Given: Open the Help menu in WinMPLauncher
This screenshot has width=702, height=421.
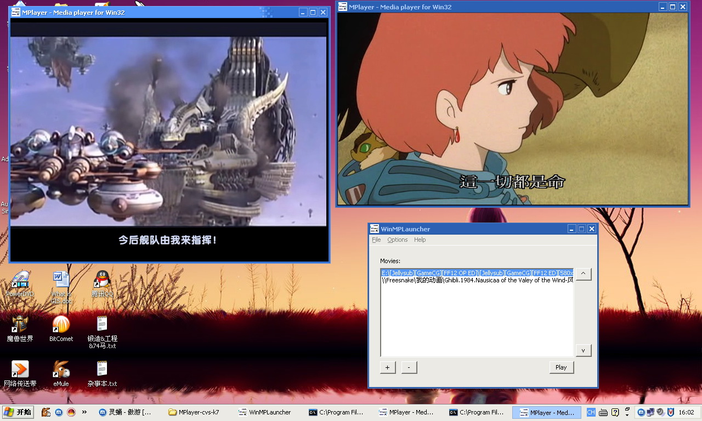Looking at the screenshot, I should coord(420,240).
